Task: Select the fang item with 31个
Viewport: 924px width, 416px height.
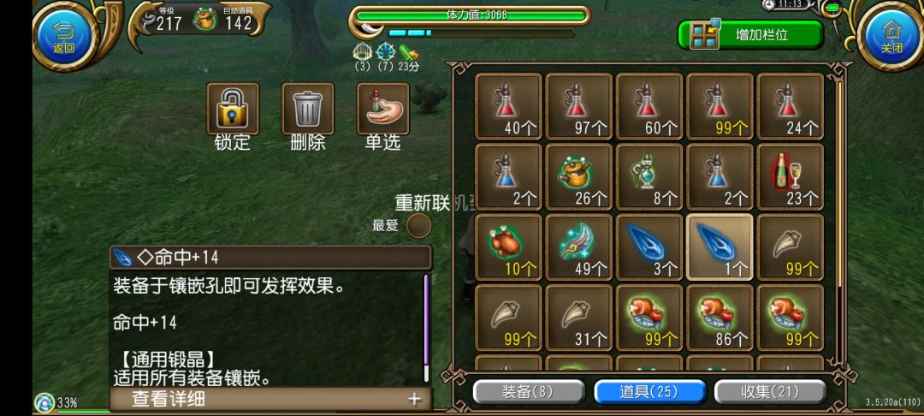Action: [x=578, y=317]
